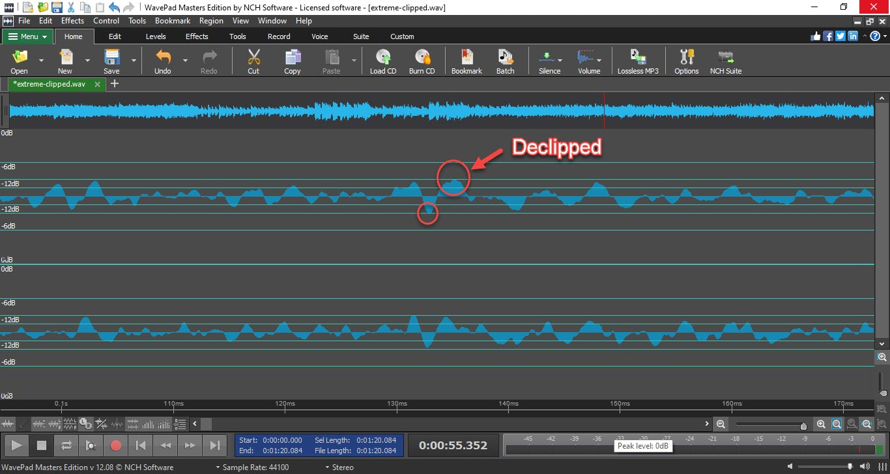This screenshot has width=890, height=474.
Task: Expand the Silence dropdown arrow
Action: tap(560, 60)
